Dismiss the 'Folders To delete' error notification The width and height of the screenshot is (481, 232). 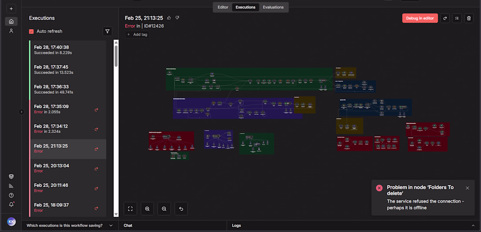467,188
